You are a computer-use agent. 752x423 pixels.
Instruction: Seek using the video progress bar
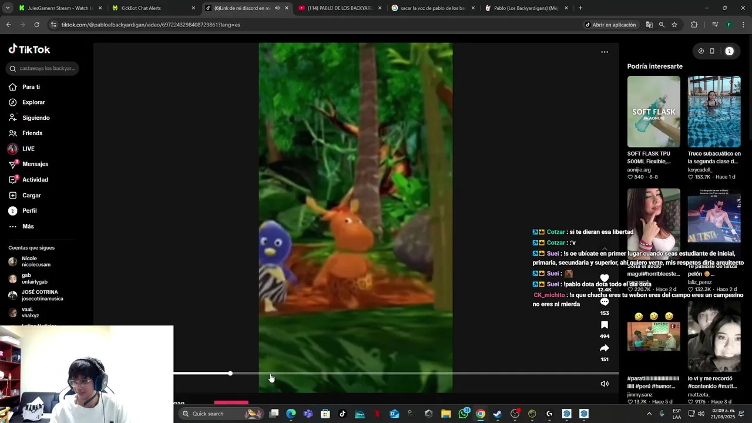pos(395,373)
